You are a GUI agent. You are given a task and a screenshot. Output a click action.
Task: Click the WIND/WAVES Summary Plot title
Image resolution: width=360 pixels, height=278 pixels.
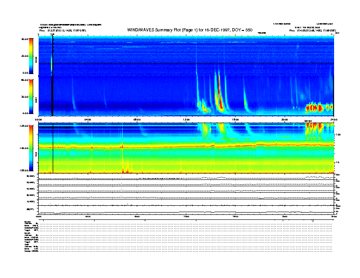tap(190, 30)
